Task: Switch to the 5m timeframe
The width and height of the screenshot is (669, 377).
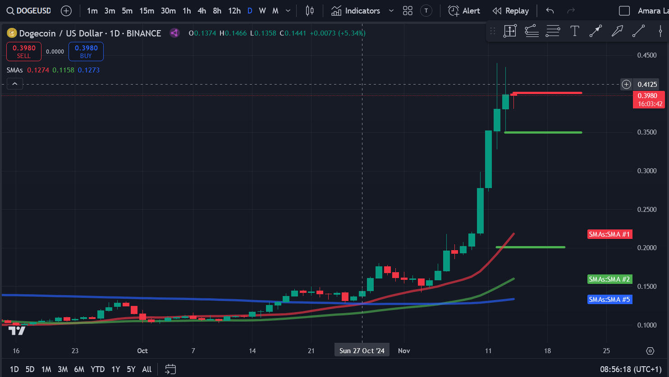Action: pos(127,11)
